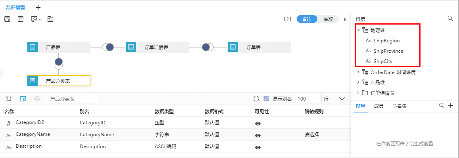Switch to 抽取 mode
459x158 pixels.
pos(328,19)
